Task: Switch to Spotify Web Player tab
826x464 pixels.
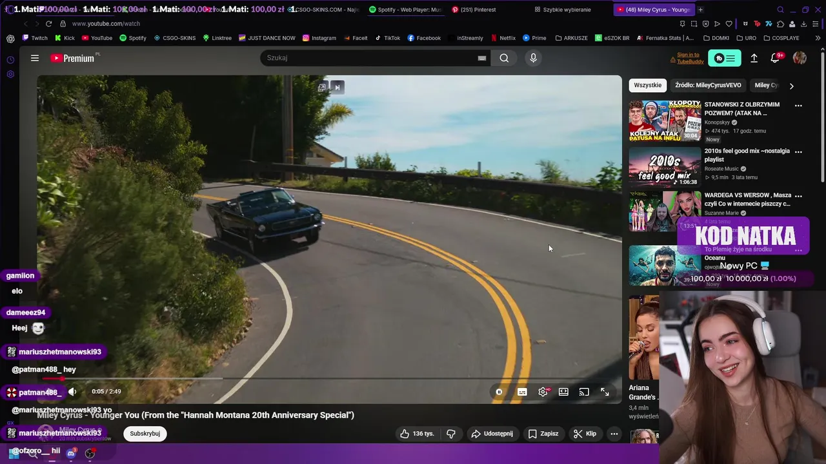Action: point(405,10)
